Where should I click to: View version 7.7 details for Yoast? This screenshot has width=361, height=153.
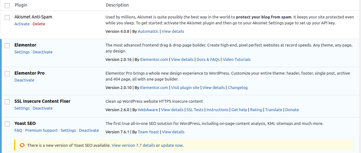point(133,146)
